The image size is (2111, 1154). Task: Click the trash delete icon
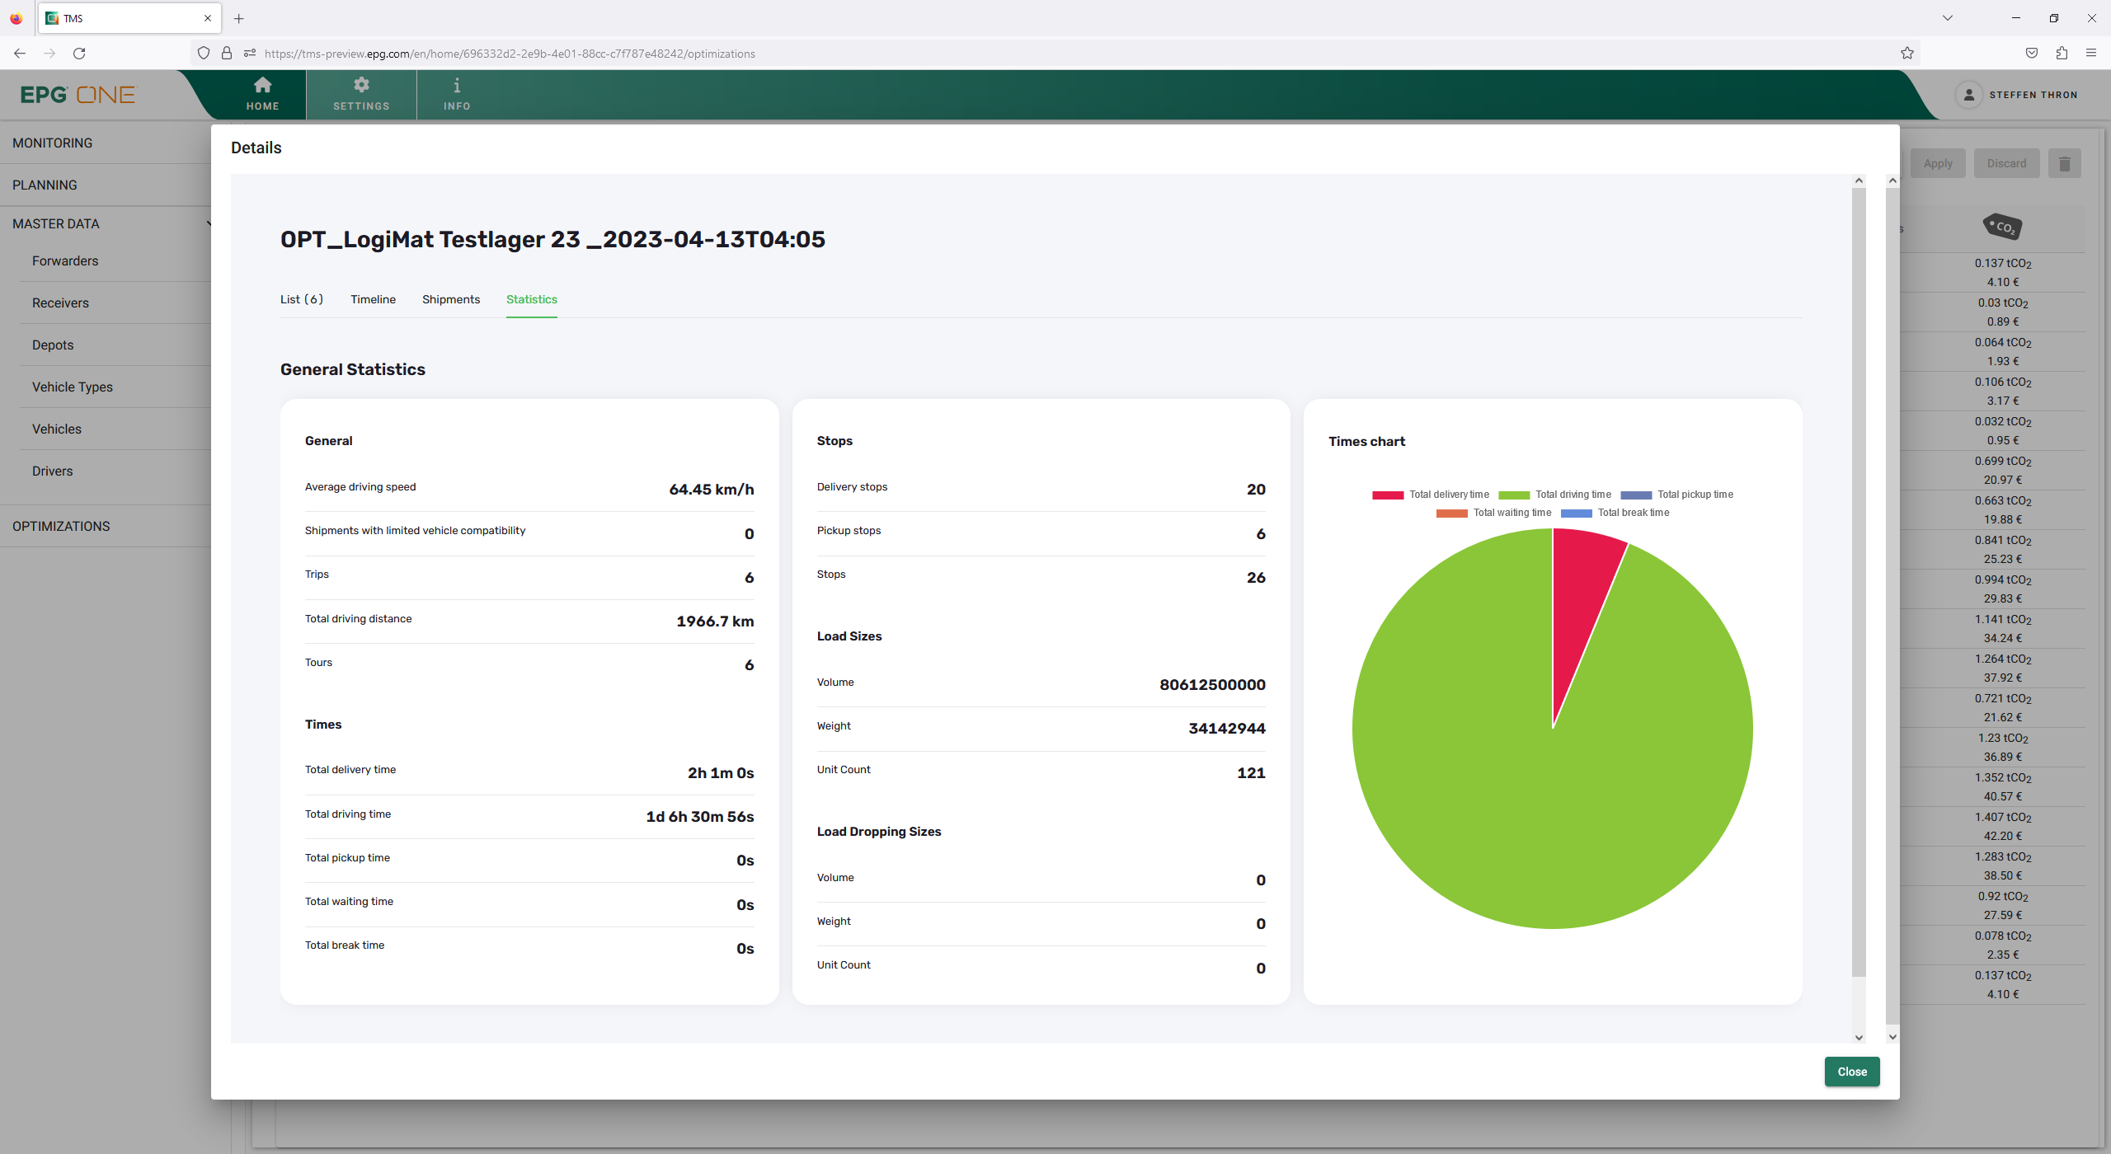click(2065, 164)
